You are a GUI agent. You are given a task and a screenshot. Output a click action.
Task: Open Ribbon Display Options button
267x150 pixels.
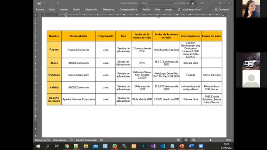[202, 3]
